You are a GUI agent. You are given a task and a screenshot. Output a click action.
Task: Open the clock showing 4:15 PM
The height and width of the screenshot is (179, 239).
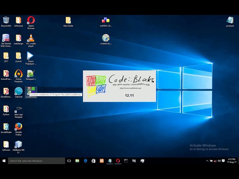(x=232, y=161)
